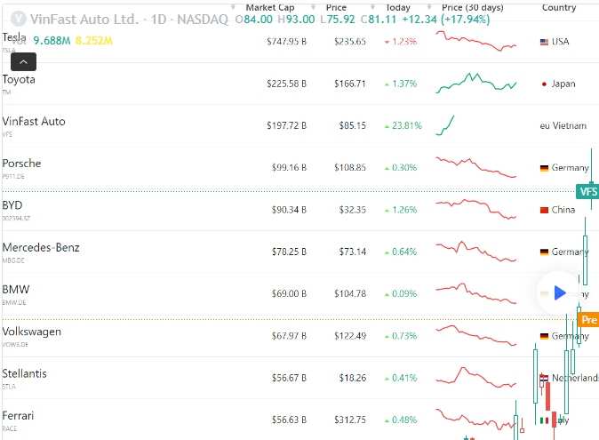Image resolution: width=599 pixels, height=440 pixels.
Task: Open Tesla's 30-day price sparkline
Action: 475,41
